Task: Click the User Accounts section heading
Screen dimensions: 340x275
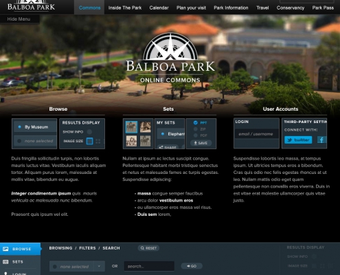Action: (x=280, y=109)
